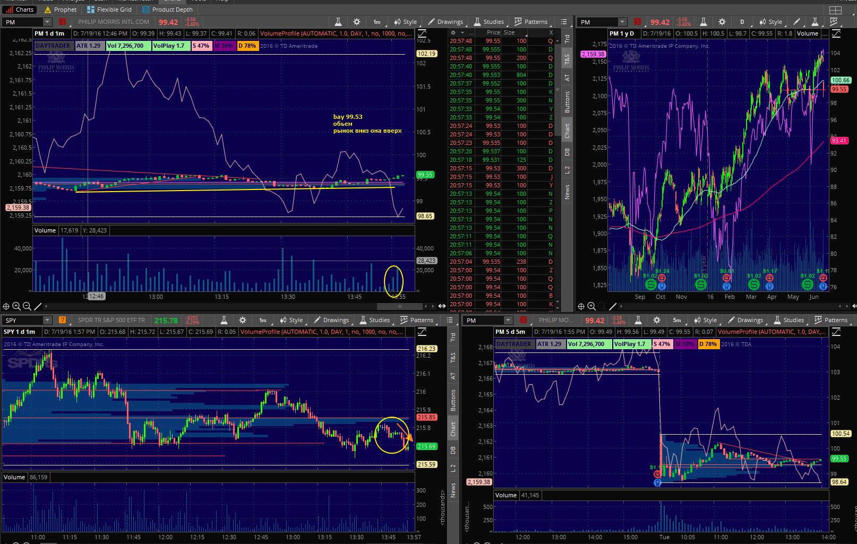Image resolution: width=857 pixels, height=544 pixels.
Task: Open PM symbol dropdown in 5m chart
Action: (x=508, y=320)
